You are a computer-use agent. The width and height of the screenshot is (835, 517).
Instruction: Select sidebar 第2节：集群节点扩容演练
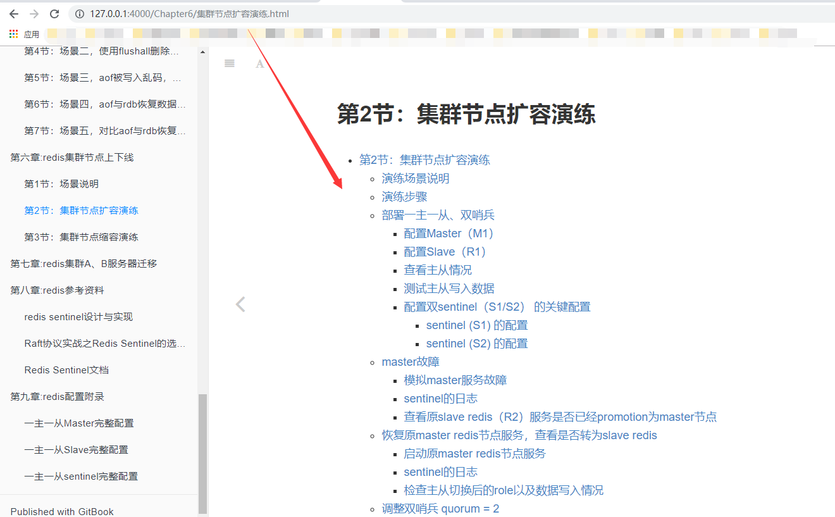point(81,210)
